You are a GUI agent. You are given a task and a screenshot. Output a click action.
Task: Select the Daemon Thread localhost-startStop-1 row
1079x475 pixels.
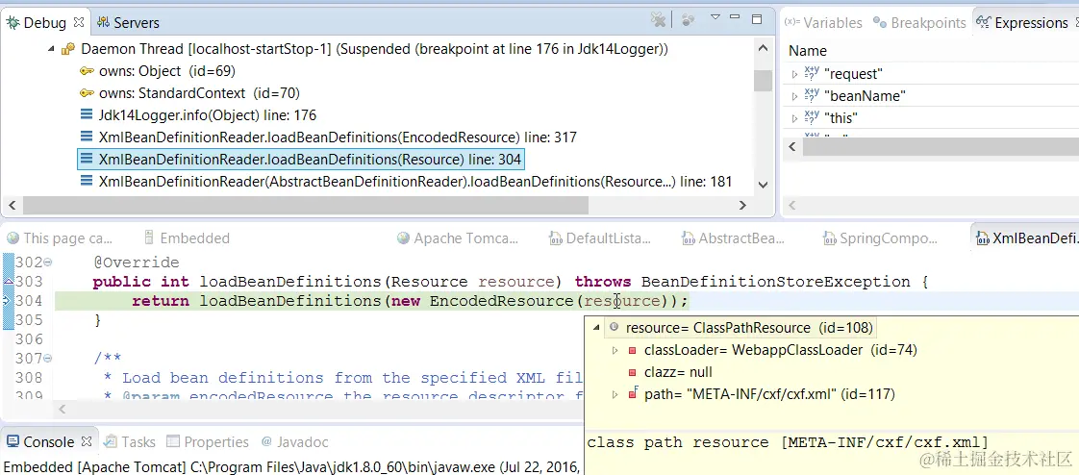[374, 49]
